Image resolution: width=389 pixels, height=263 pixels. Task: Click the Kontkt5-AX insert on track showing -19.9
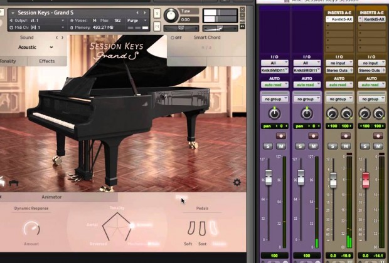pyautogui.click(x=339, y=19)
